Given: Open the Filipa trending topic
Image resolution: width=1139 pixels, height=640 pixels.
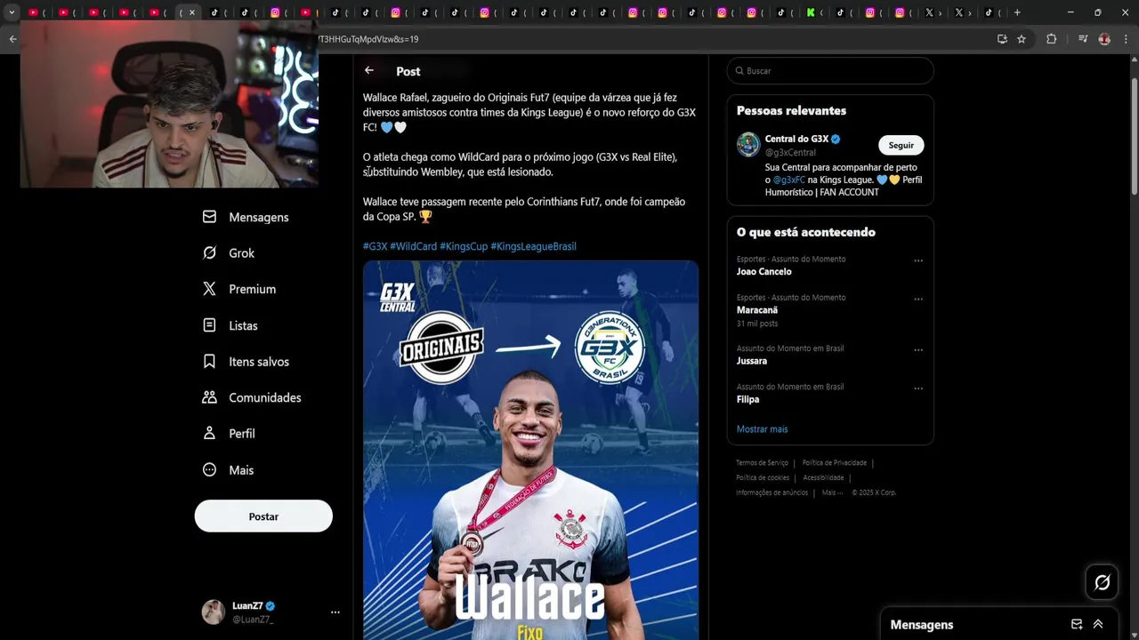Looking at the screenshot, I should [747, 399].
